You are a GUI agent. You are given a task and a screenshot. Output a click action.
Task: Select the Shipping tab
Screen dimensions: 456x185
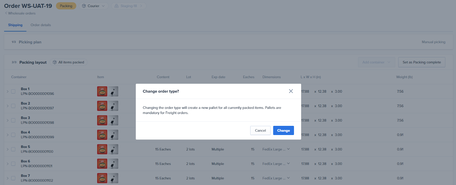pos(15,25)
